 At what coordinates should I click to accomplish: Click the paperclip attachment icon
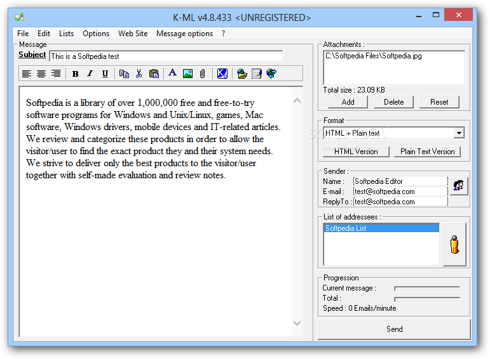[x=203, y=74]
